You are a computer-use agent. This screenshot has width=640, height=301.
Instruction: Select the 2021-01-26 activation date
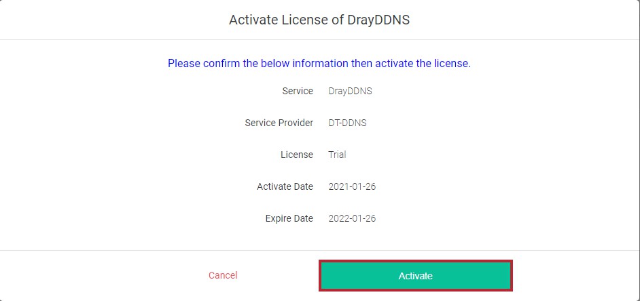[x=352, y=186]
